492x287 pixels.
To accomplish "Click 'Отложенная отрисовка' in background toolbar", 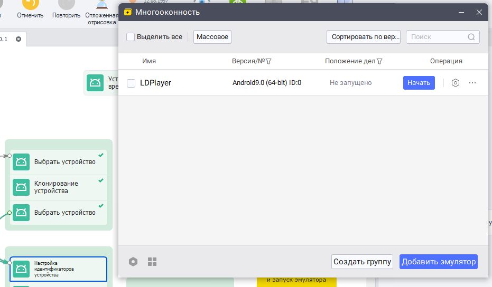I will tap(101, 13).
